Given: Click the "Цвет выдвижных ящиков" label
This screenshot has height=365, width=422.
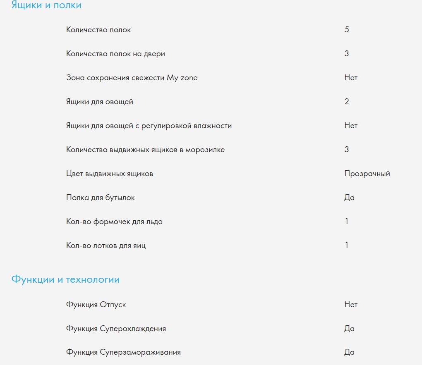Looking at the screenshot, I should [110, 174].
